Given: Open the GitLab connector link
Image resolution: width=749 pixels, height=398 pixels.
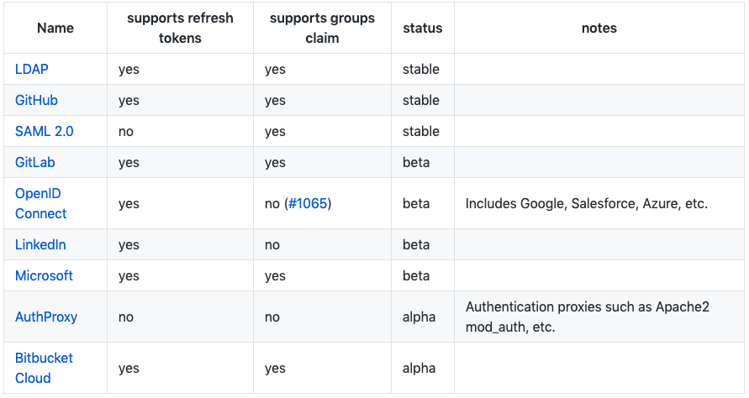Looking at the screenshot, I should tap(35, 162).
